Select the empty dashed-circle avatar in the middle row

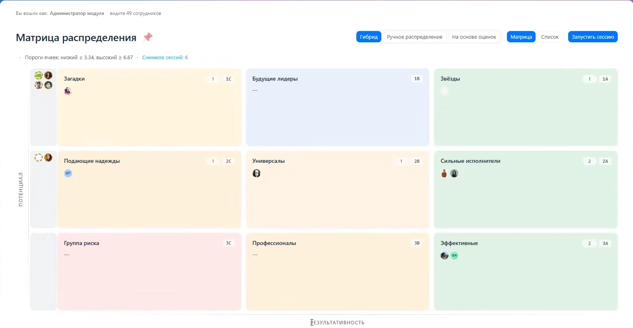point(39,158)
